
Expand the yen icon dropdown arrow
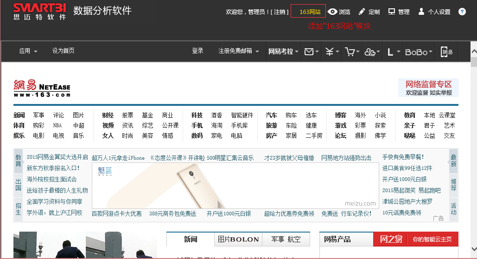[x=337, y=52]
